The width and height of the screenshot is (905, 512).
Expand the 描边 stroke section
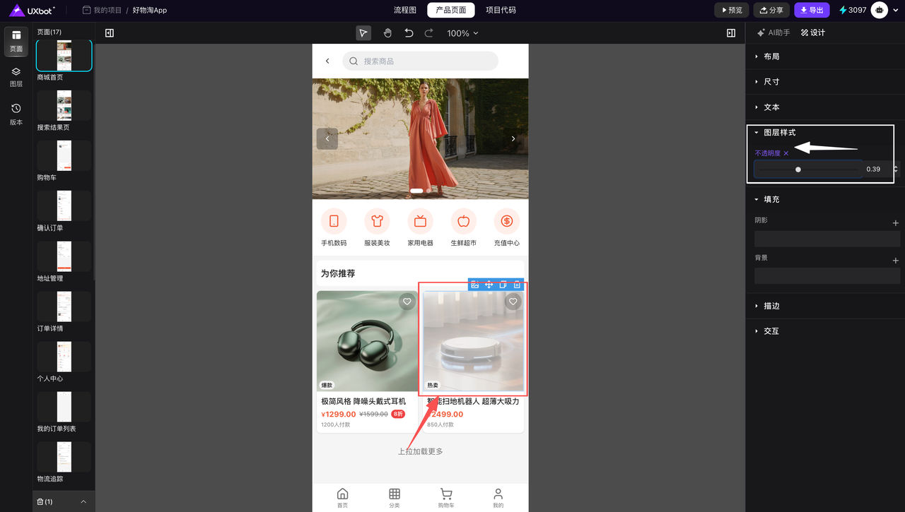click(771, 306)
